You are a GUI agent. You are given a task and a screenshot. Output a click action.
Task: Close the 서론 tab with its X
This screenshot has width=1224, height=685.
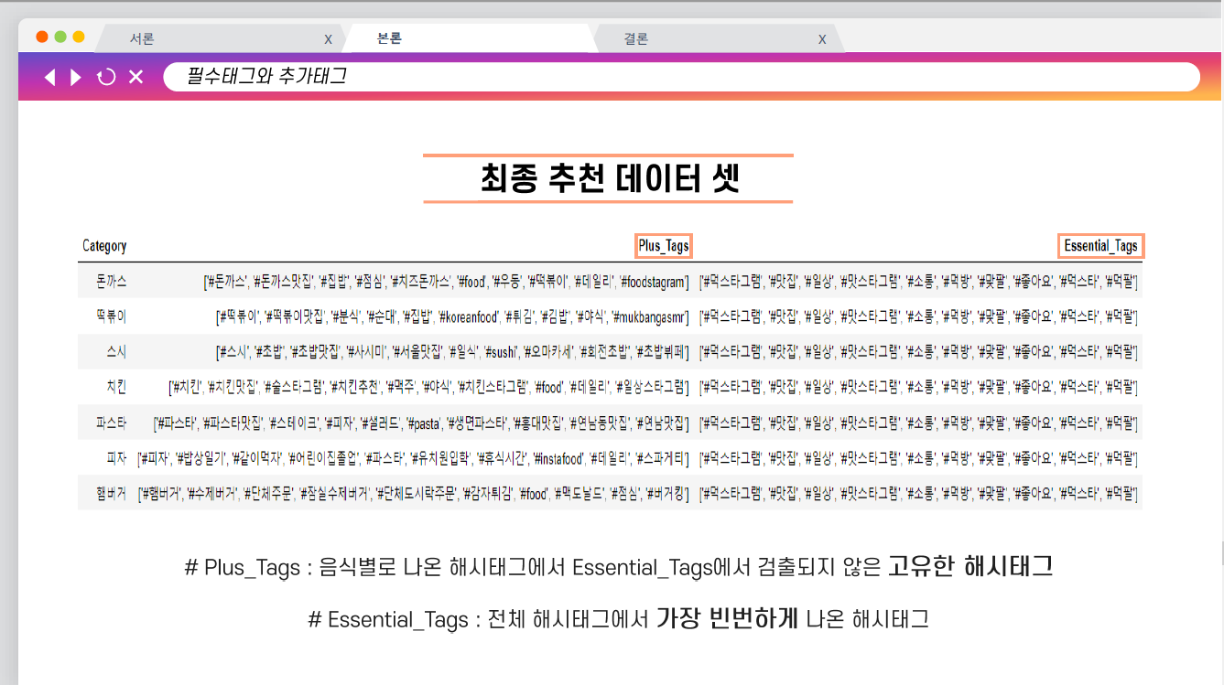point(328,38)
